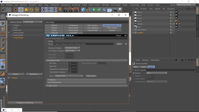Select the Move tool in toolbar

(x=21, y=10)
